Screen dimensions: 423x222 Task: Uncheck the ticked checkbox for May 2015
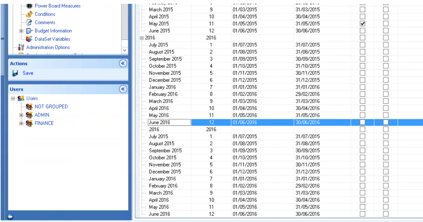click(x=362, y=24)
